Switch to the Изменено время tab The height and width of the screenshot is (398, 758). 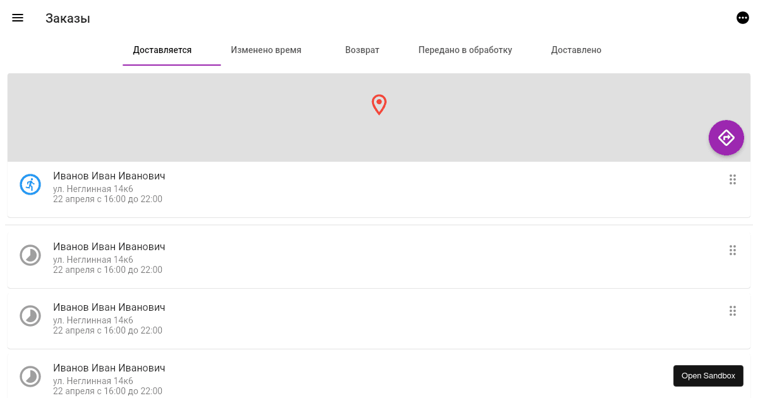tap(266, 50)
